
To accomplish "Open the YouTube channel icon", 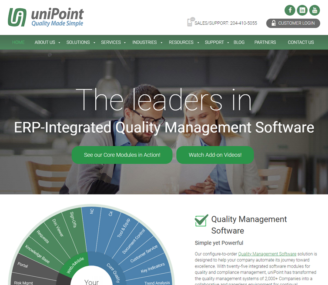I will [x=315, y=10].
